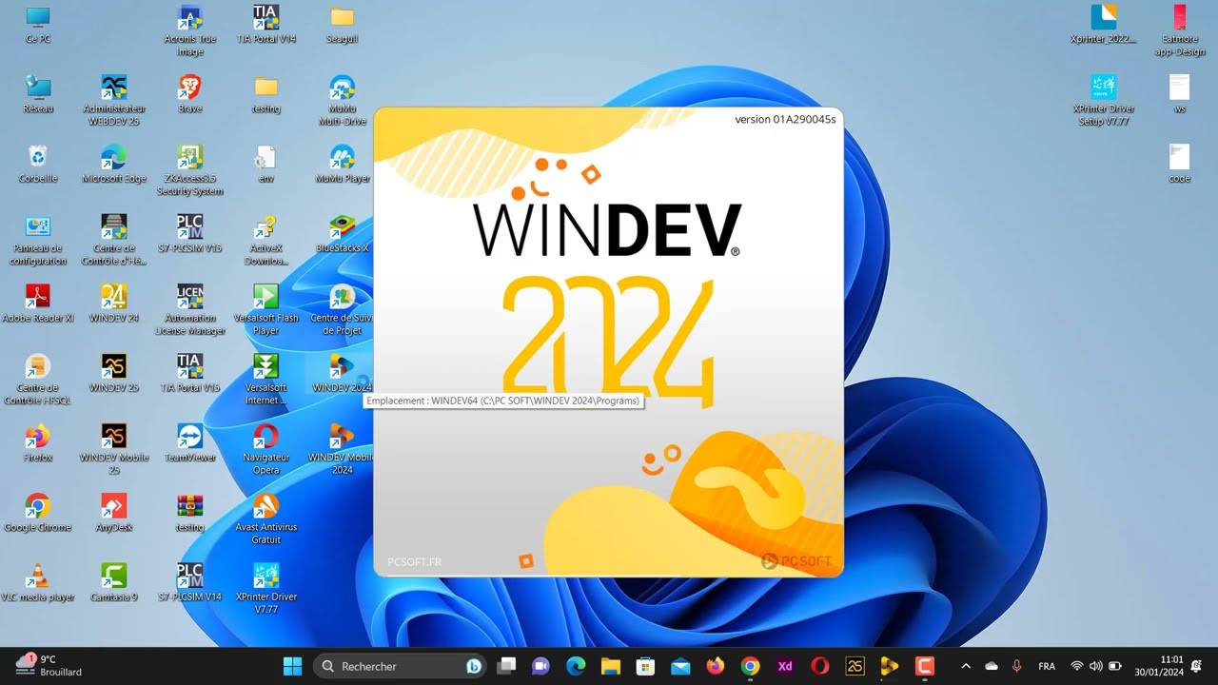This screenshot has height=685, width=1218.
Task: Select the VLC media player desktop icon
Action: tap(38, 581)
